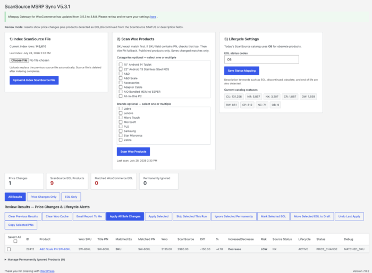Click the 'RW: 851' status badge

click(x=231, y=105)
